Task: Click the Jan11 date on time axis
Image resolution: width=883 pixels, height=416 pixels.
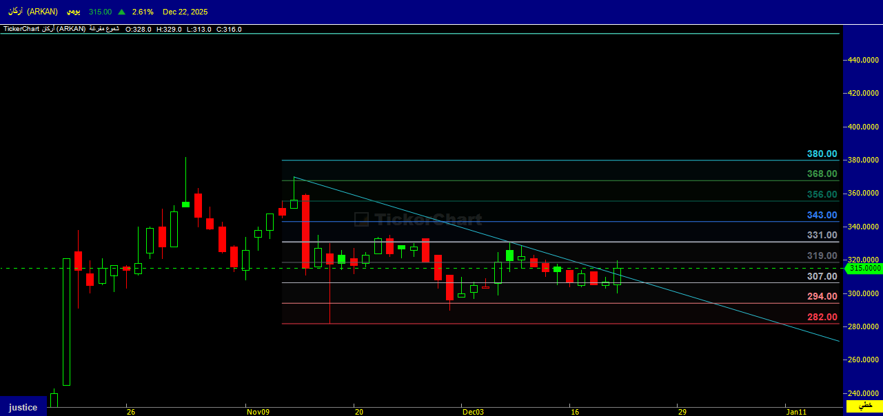Action: 796,412
